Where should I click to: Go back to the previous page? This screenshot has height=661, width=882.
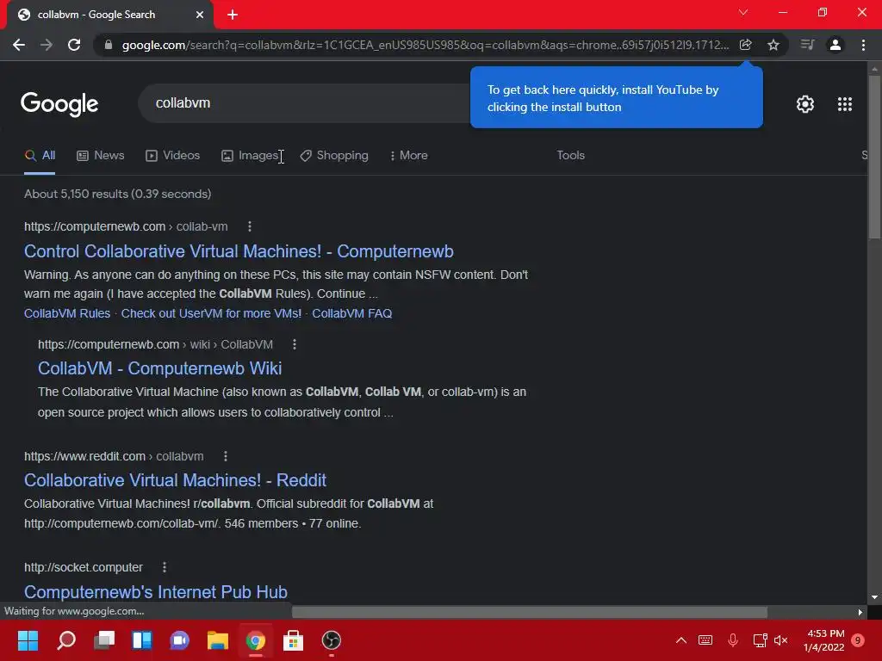(19, 45)
